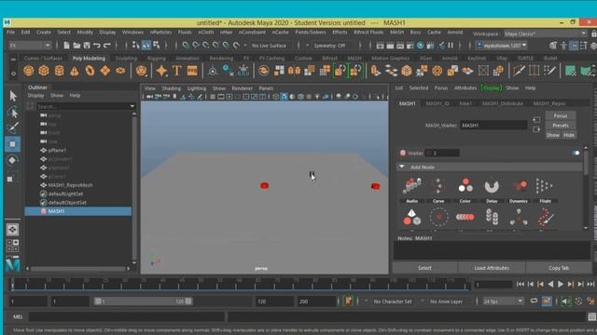Toggle the MASH Waiter enable switch

tap(576, 153)
